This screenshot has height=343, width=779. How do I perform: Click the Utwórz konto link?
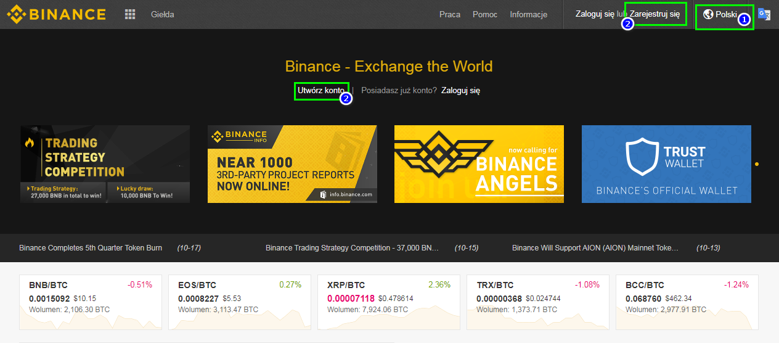pos(320,91)
